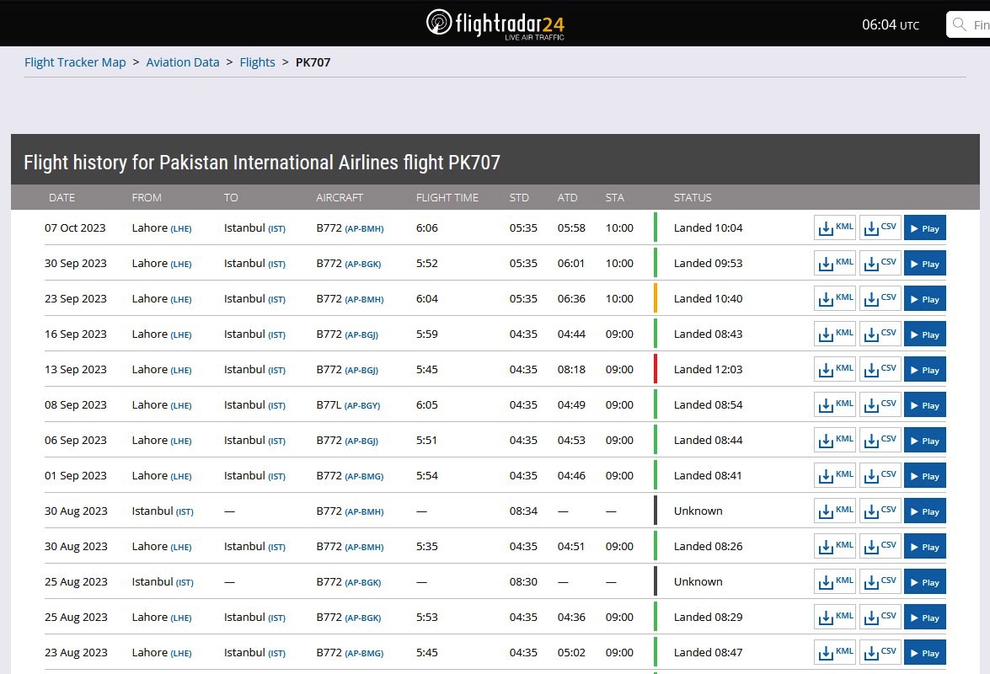
Task: Play the 23 Sep 2023 flight
Action: 924,299
